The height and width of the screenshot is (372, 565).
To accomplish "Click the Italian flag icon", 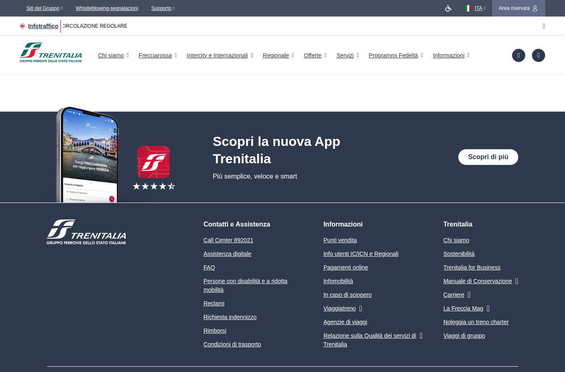I will click(x=468, y=8).
